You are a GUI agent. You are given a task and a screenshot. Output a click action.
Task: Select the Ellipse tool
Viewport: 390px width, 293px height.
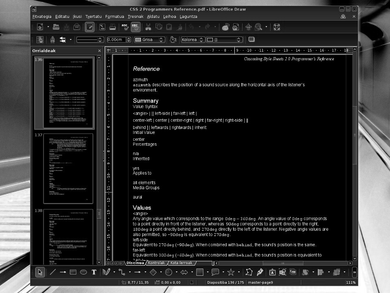pos(84,272)
